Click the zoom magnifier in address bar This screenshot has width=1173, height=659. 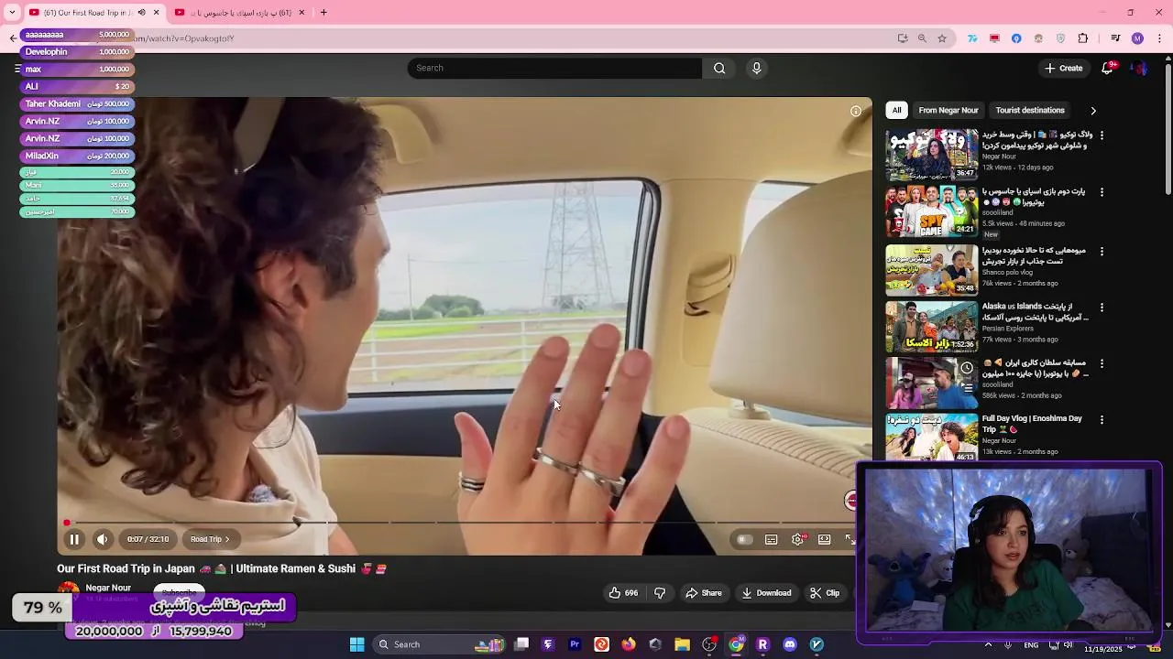(x=922, y=38)
